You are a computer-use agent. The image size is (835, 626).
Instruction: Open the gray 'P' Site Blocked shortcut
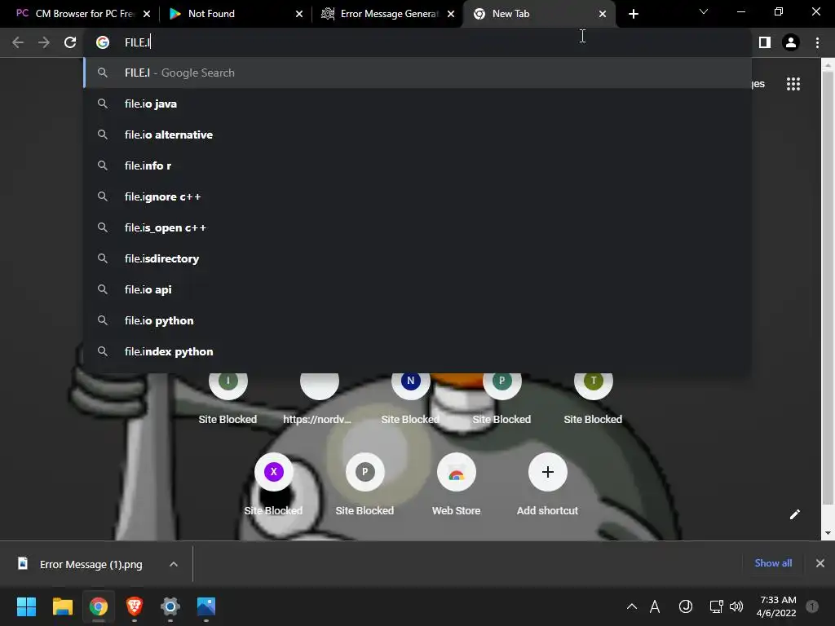tap(364, 486)
